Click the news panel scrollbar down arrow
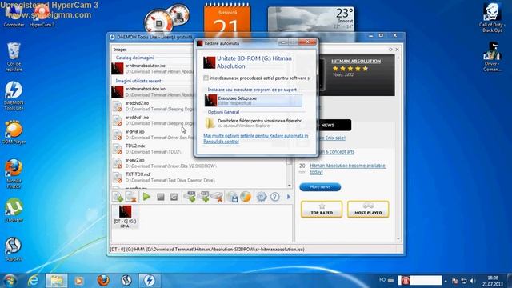The width and height of the screenshot is (512, 288). tap(398, 238)
